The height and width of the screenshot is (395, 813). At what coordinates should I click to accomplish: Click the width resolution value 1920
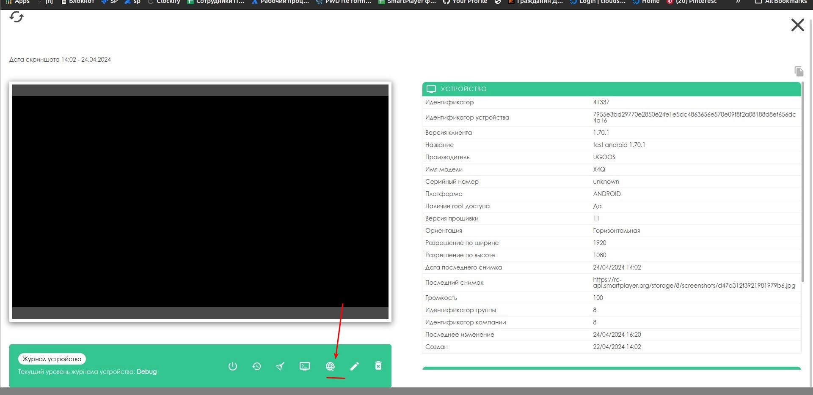600,243
